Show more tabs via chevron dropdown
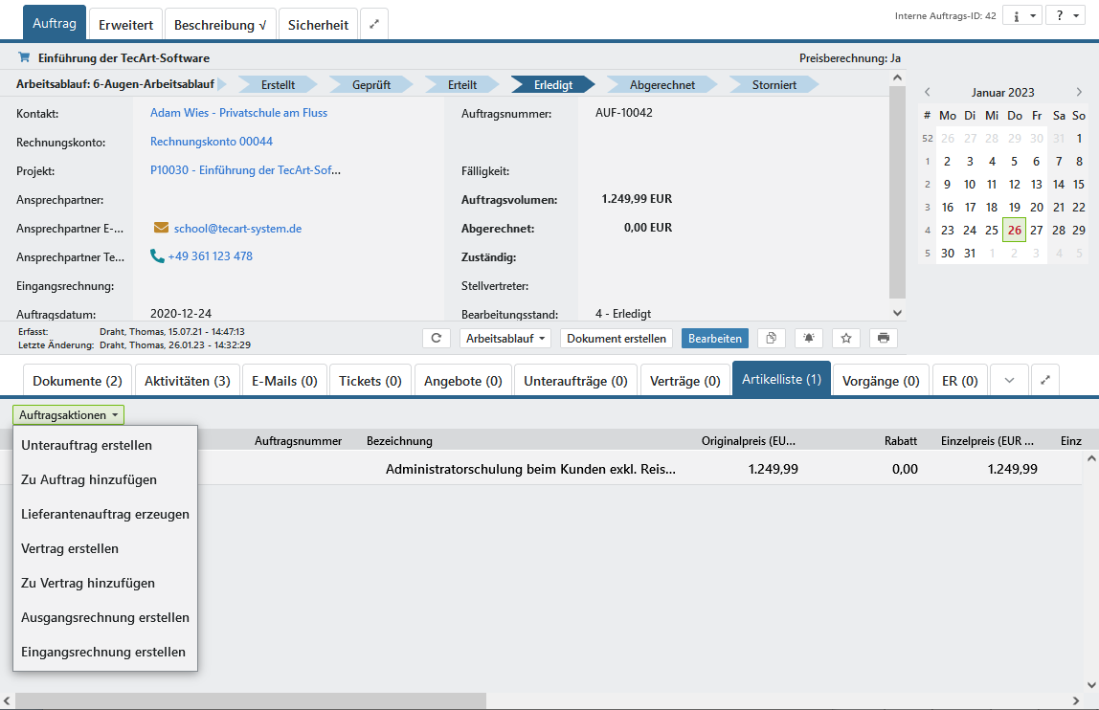The width and height of the screenshot is (1099, 710). point(1009,380)
